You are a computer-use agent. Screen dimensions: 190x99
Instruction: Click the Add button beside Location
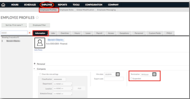pyautogui.click(x=79, y=88)
